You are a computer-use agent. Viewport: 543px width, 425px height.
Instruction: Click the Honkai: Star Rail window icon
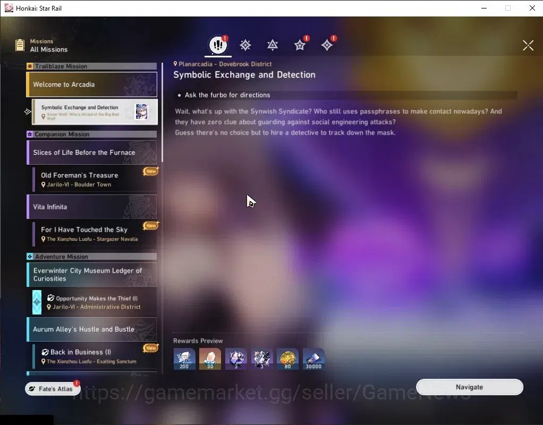[x=9, y=8]
